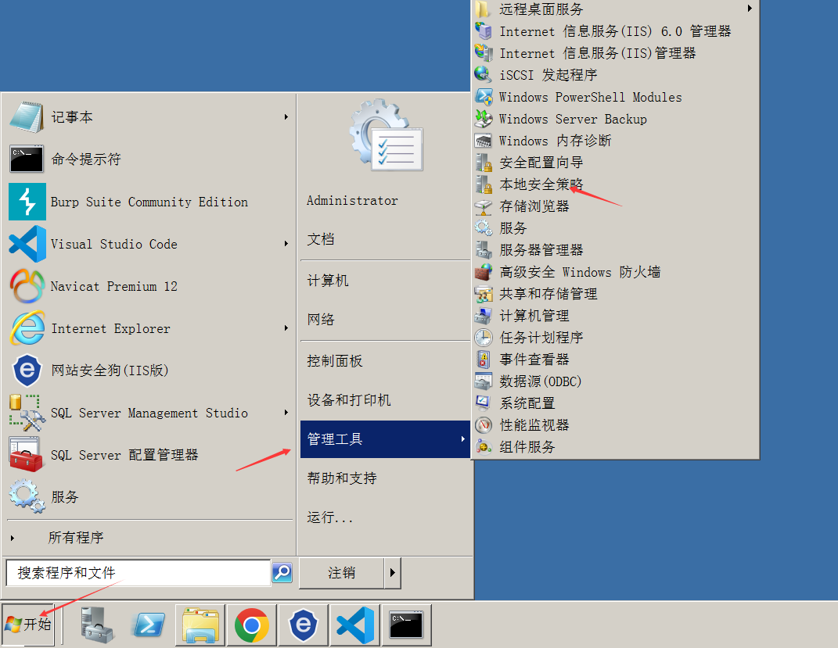The image size is (838, 648).
Task: Launch PowerShell from the taskbar
Action: click(x=149, y=625)
